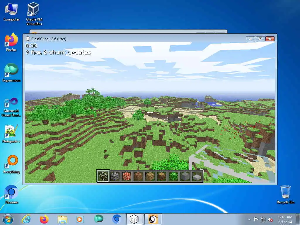
Task: Select the full gray stone block in hotbar
Action: click(x=185, y=176)
